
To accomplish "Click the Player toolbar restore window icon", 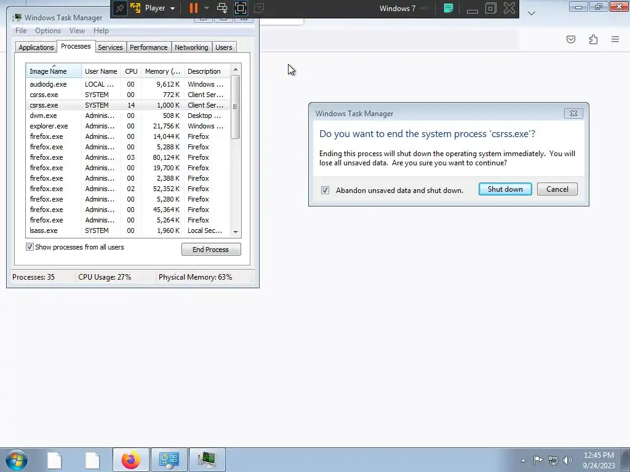I will click(x=490, y=8).
